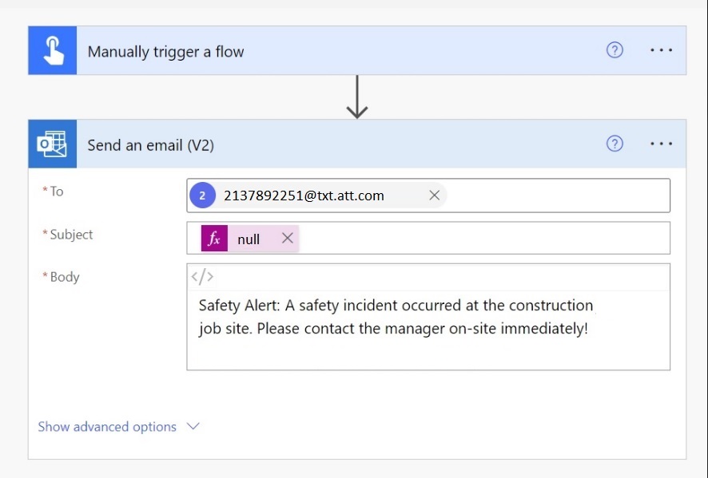Click empty space in the To field
The width and height of the screenshot is (708, 478).
point(558,196)
